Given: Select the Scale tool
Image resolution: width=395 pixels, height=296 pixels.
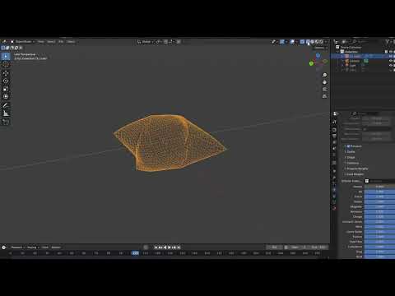Looking at the screenshot, I should tap(6, 89).
